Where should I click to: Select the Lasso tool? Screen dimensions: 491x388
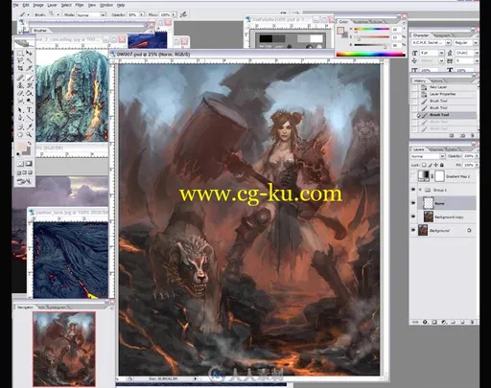(x=20, y=60)
